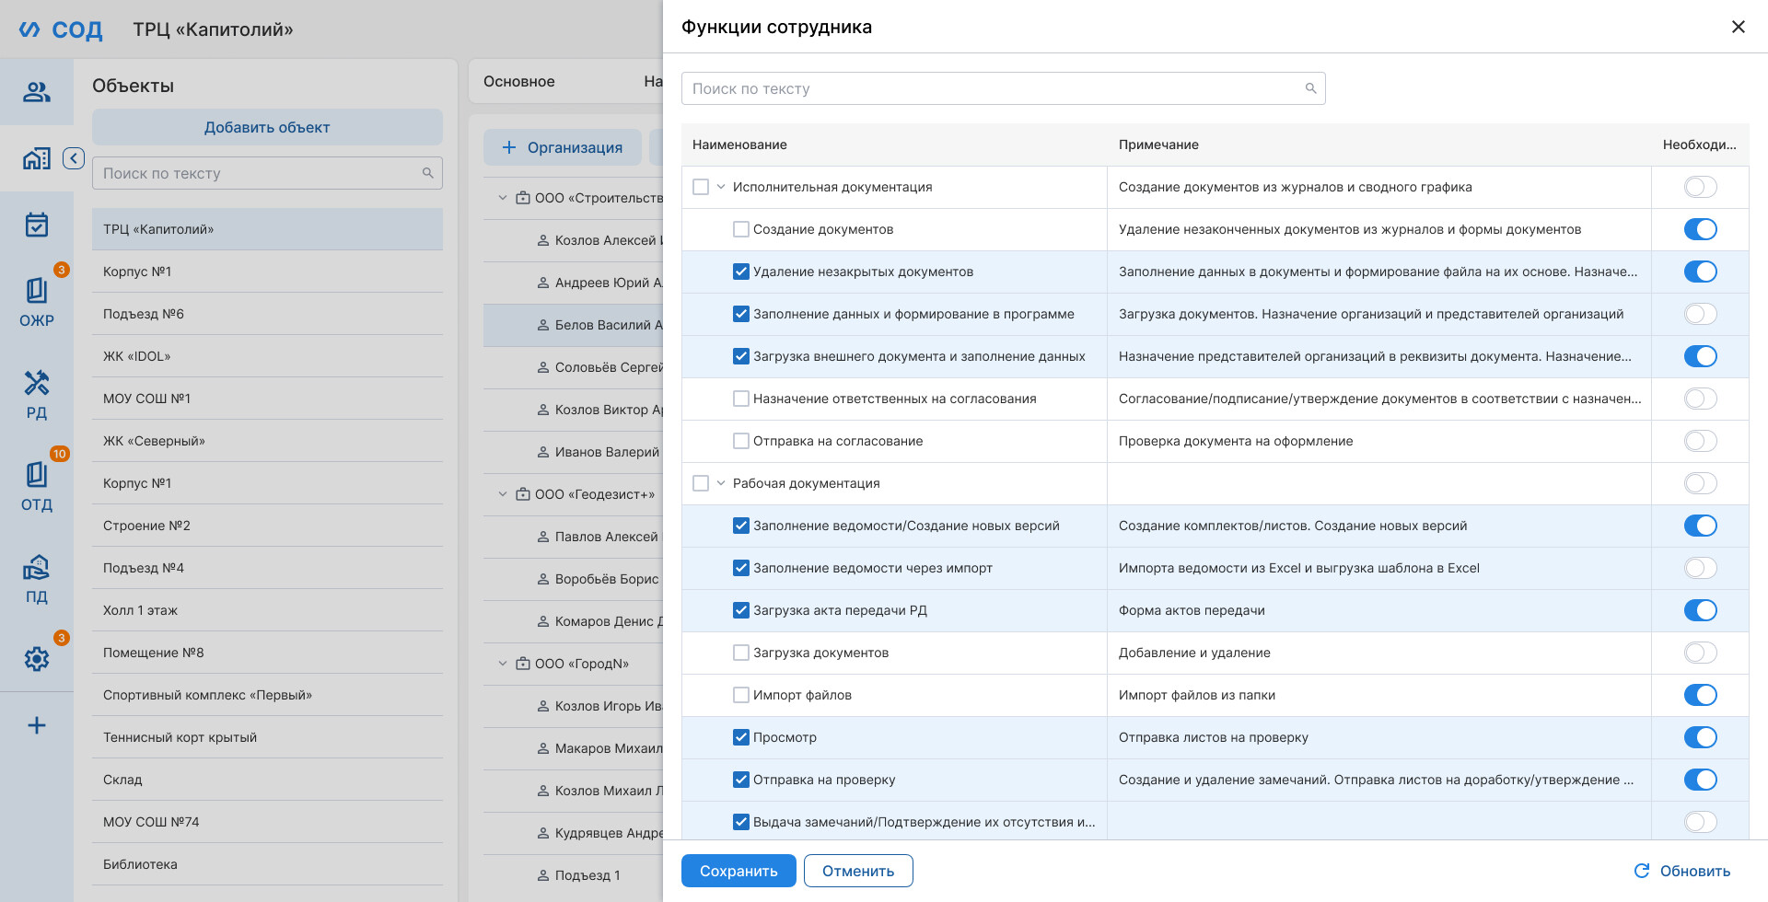Viewport: 1768px width, 902px height.
Task: Close the Функции сотрудника dialog
Action: coord(1739,27)
